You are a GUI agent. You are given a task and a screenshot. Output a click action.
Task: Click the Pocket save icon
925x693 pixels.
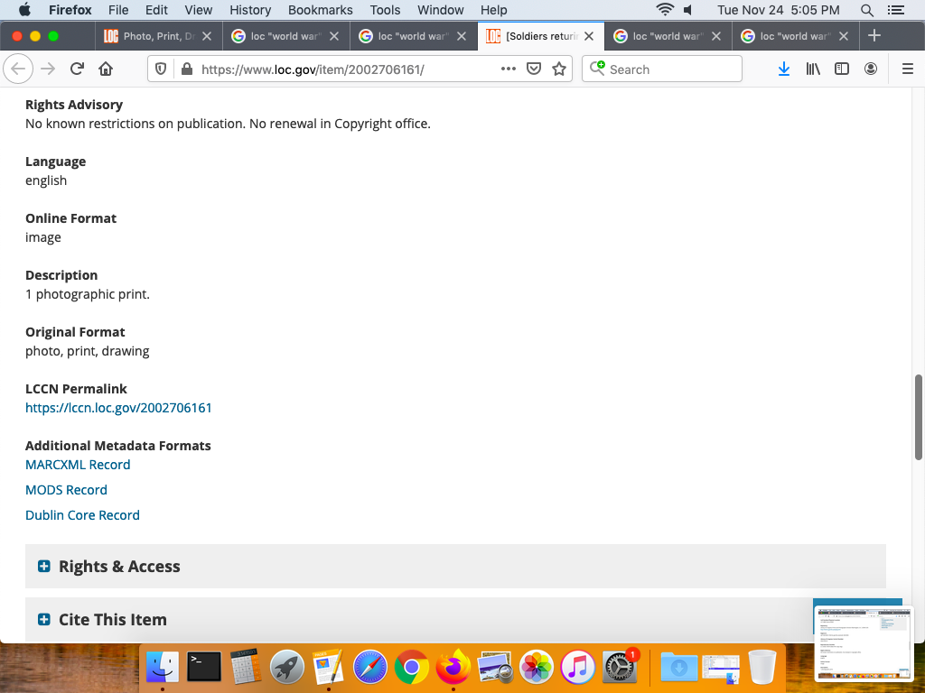(x=534, y=69)
